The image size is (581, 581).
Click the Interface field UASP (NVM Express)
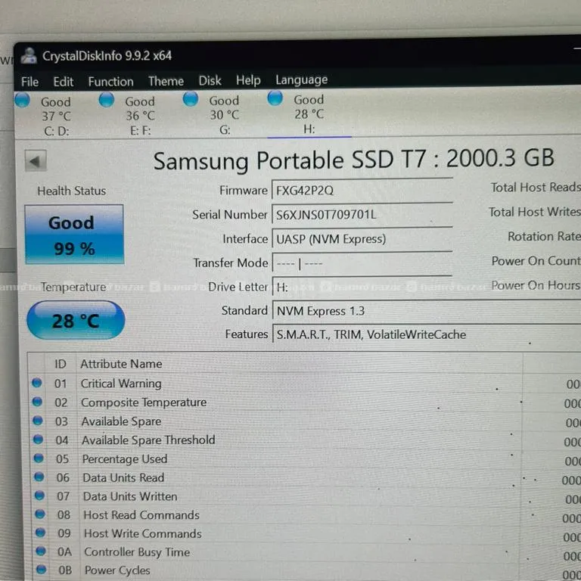(x=362, y=239)
